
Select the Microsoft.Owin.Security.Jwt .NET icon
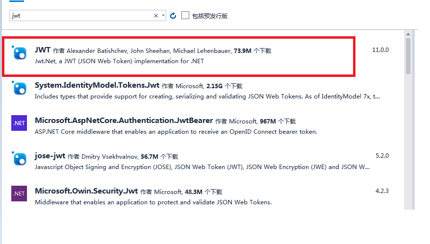click(19, 194)
